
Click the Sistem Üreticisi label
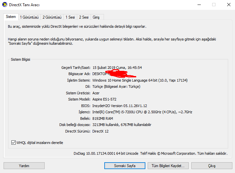[78, 93]
